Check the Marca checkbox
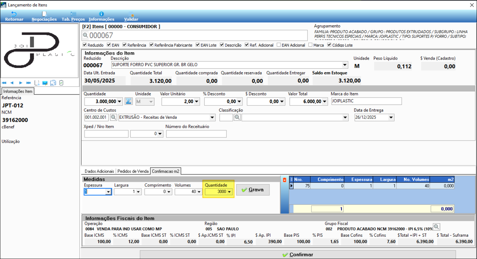 point(310,45)
